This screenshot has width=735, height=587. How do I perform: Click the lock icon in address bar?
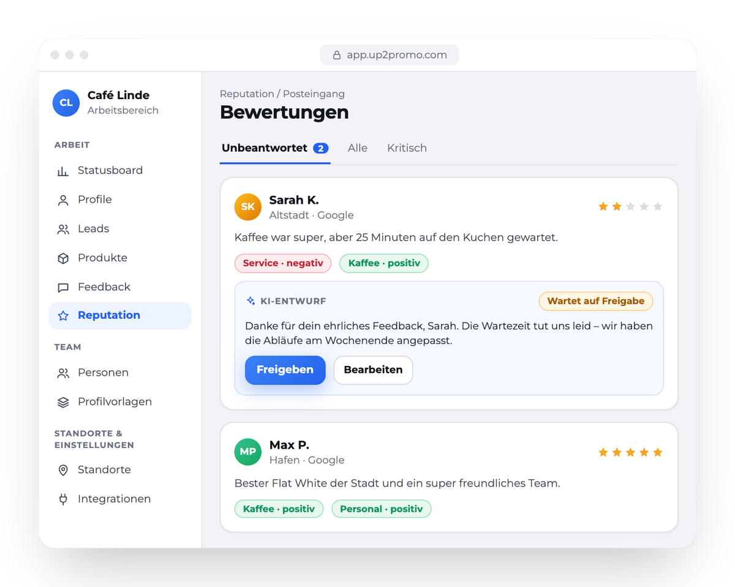tap(336, 55)
